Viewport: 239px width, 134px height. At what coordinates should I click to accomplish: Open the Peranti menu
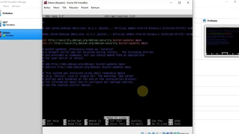[x=85, y=7]
